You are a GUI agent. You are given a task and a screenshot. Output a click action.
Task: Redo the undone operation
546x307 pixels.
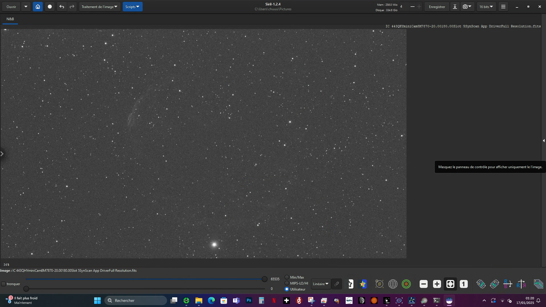(x=72, y=7)
